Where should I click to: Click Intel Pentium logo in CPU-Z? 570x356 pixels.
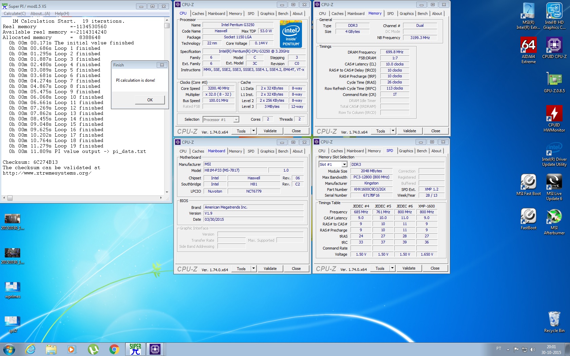tap(291, 34)
